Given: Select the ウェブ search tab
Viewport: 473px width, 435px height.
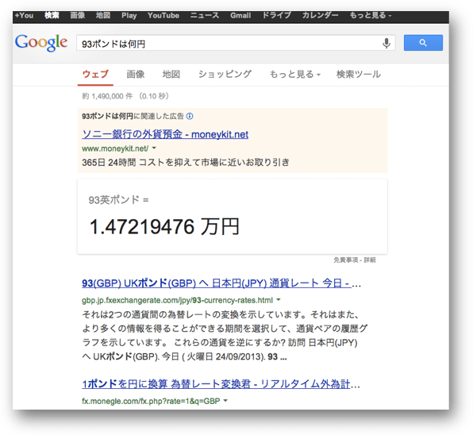Looking at the screenshot, I should coord(95,74).
